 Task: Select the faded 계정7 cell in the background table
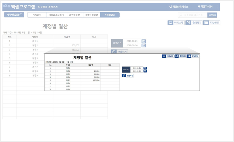pos(30,67)
